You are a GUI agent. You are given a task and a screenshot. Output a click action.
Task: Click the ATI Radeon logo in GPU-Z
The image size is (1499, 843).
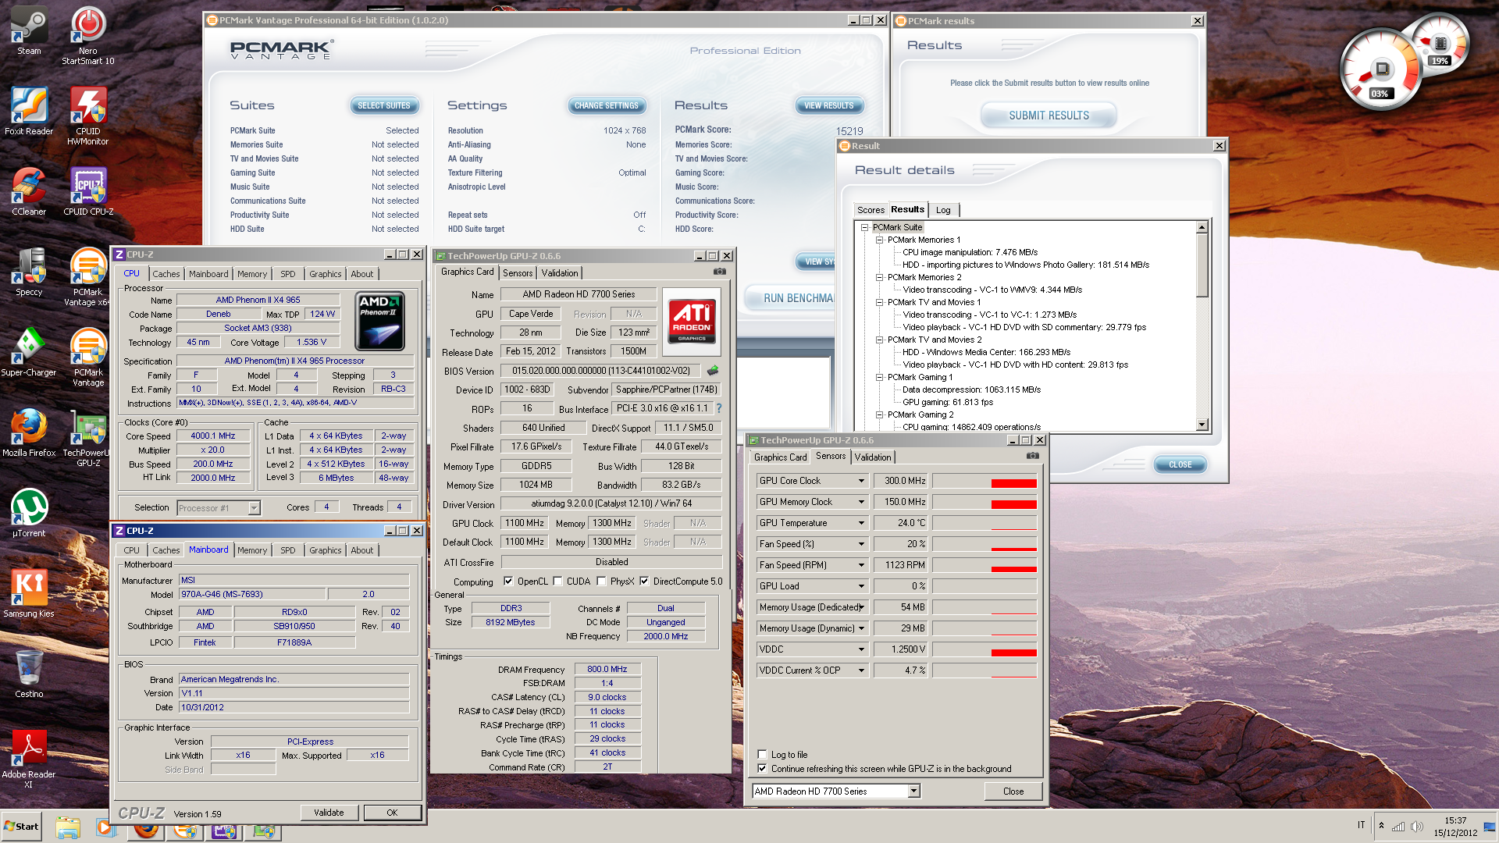coord(692,322)
